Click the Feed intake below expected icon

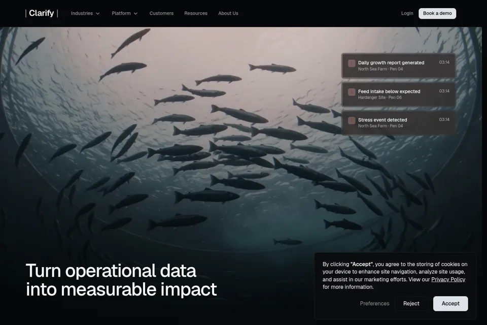[352, 92]
